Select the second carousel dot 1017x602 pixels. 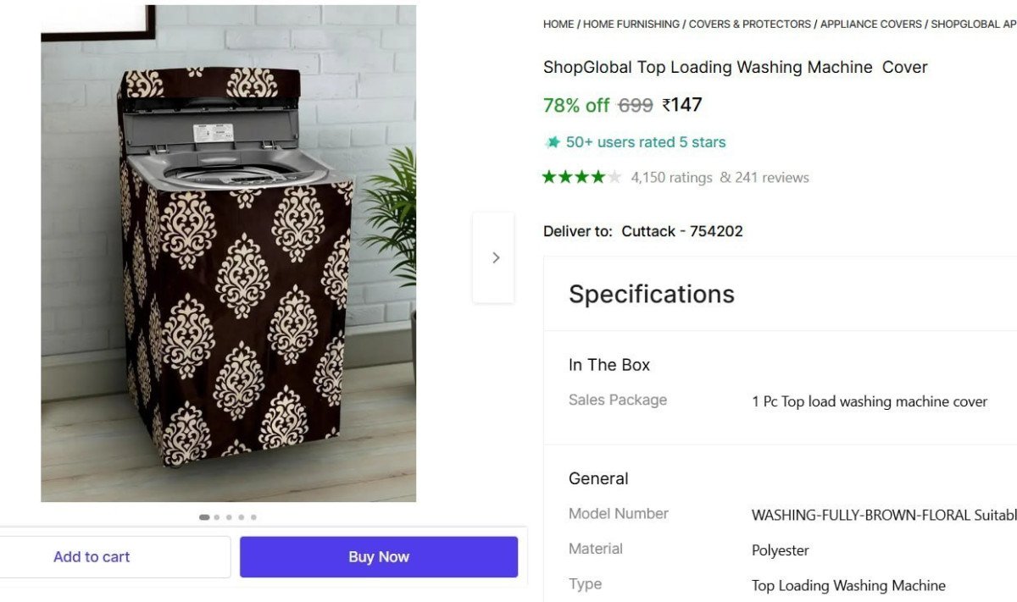click(216, 516)
